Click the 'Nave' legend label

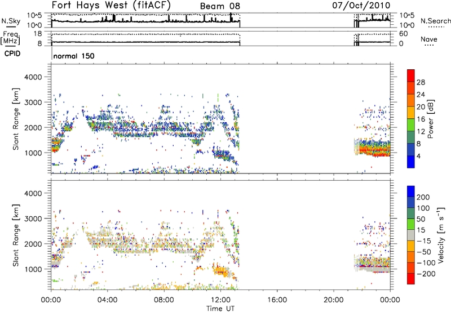point(429,39)
